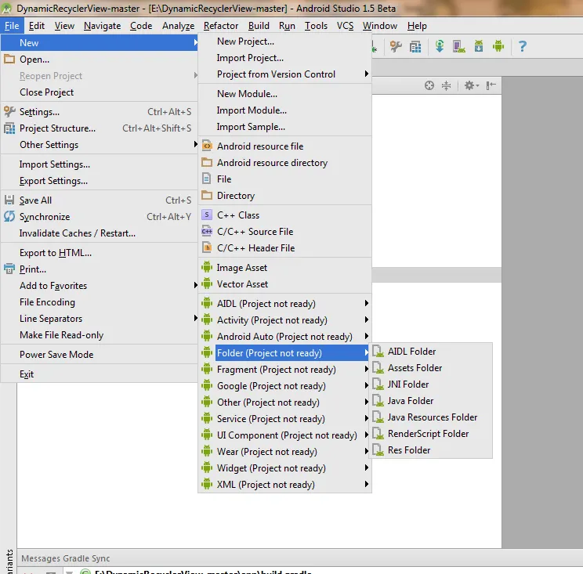Click the Settings wrench toolbar icon
This screenshot has width=583, height=574.
point(396,46)
